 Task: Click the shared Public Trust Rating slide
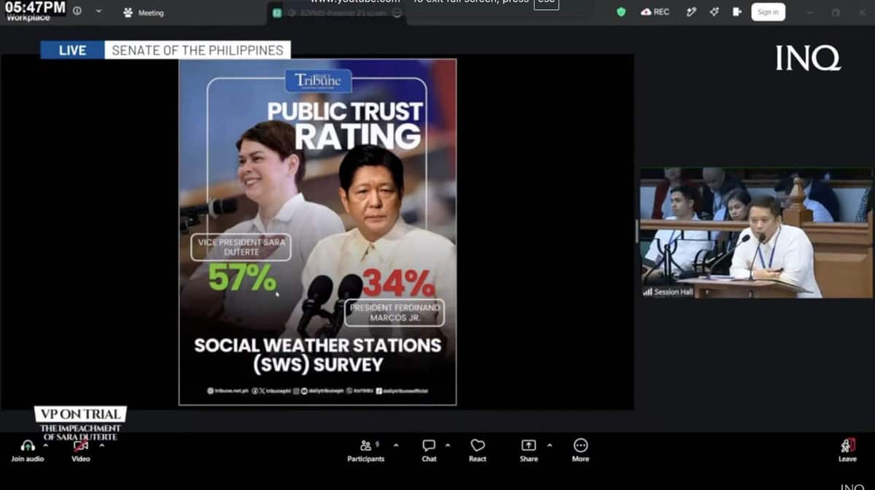(317, 232)
